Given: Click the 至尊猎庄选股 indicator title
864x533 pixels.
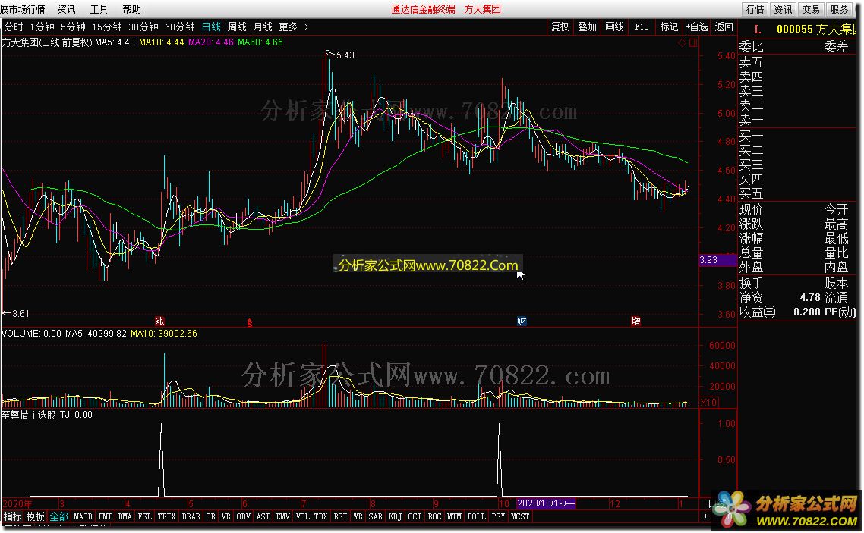Looking at the screenshot, I should (x=29, y=415).
